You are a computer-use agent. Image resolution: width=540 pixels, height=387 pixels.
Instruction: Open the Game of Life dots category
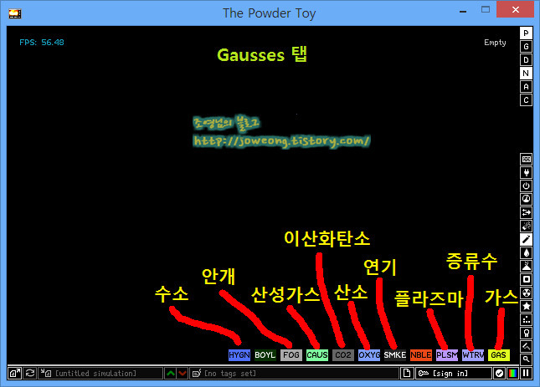tap(526, 319)
